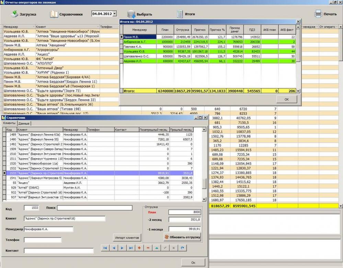Jump to last record in Справочник navigator
Viewport: 343px width, 268px height.
click(131, 248)
